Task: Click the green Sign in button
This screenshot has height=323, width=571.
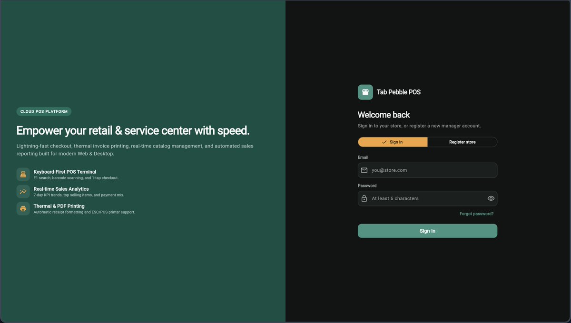Action: click(427, 231)
